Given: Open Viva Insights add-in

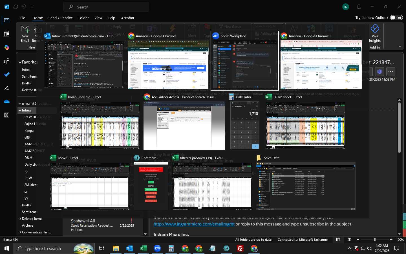Looking at the screenshot, I should (375, 34).
